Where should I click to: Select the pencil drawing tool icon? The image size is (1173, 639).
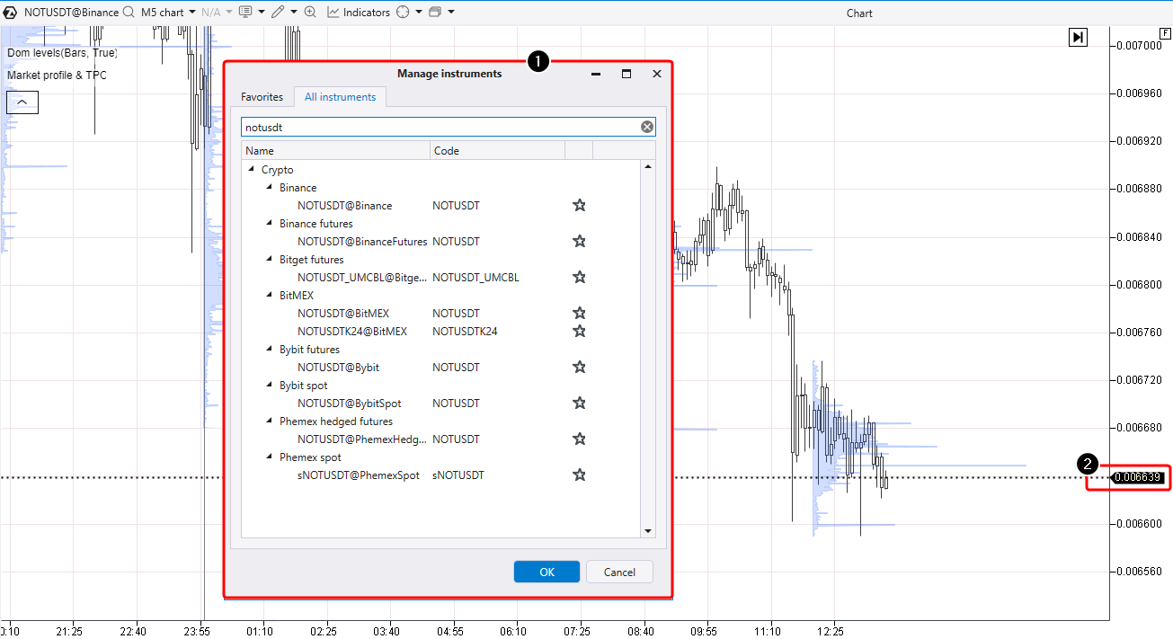coord(278,13)
